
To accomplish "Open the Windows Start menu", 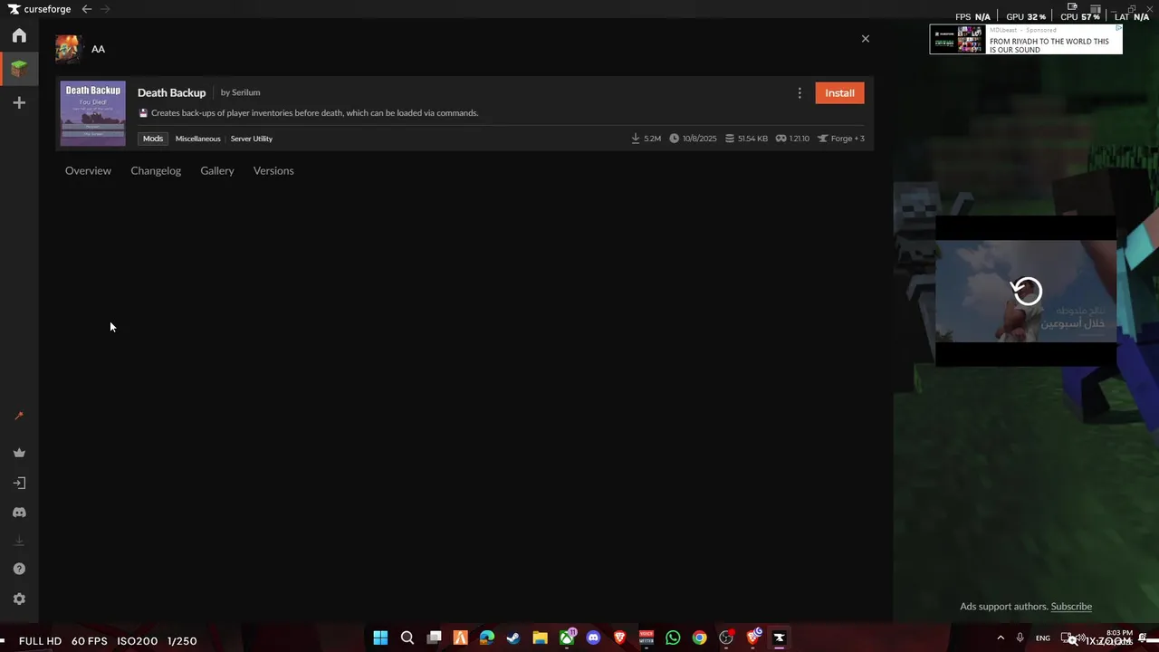I will point(380,638).
